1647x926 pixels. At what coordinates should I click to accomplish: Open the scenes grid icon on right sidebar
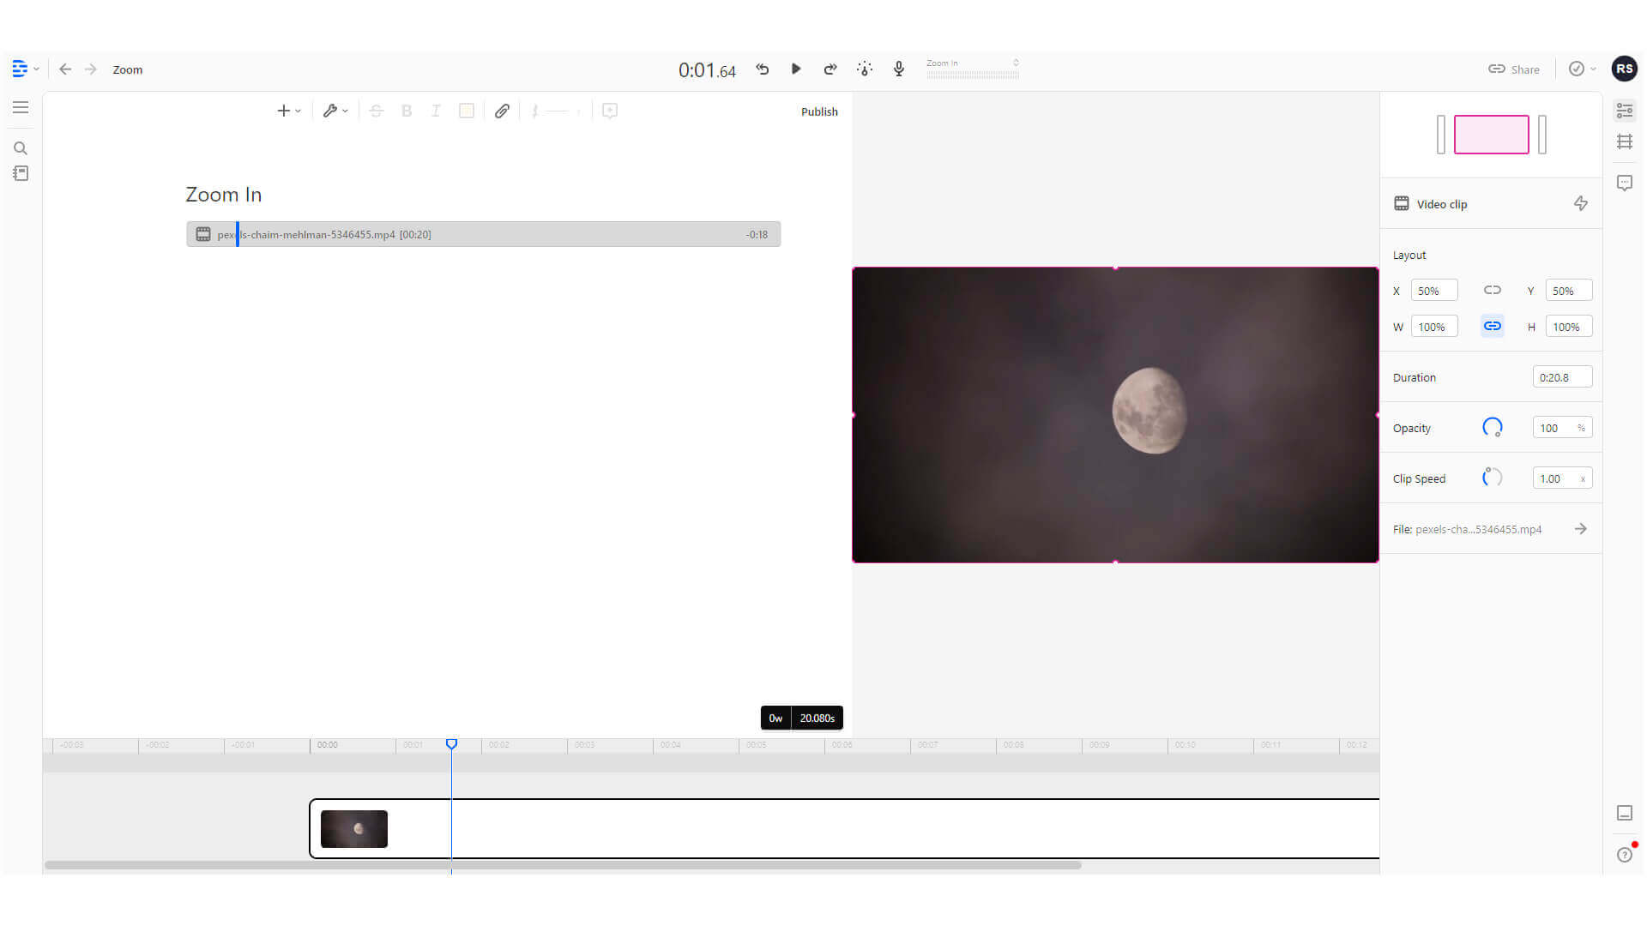[1625, 141]
